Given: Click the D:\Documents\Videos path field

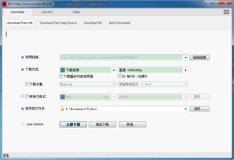Looking at the screenshot, I should (124, 109).
